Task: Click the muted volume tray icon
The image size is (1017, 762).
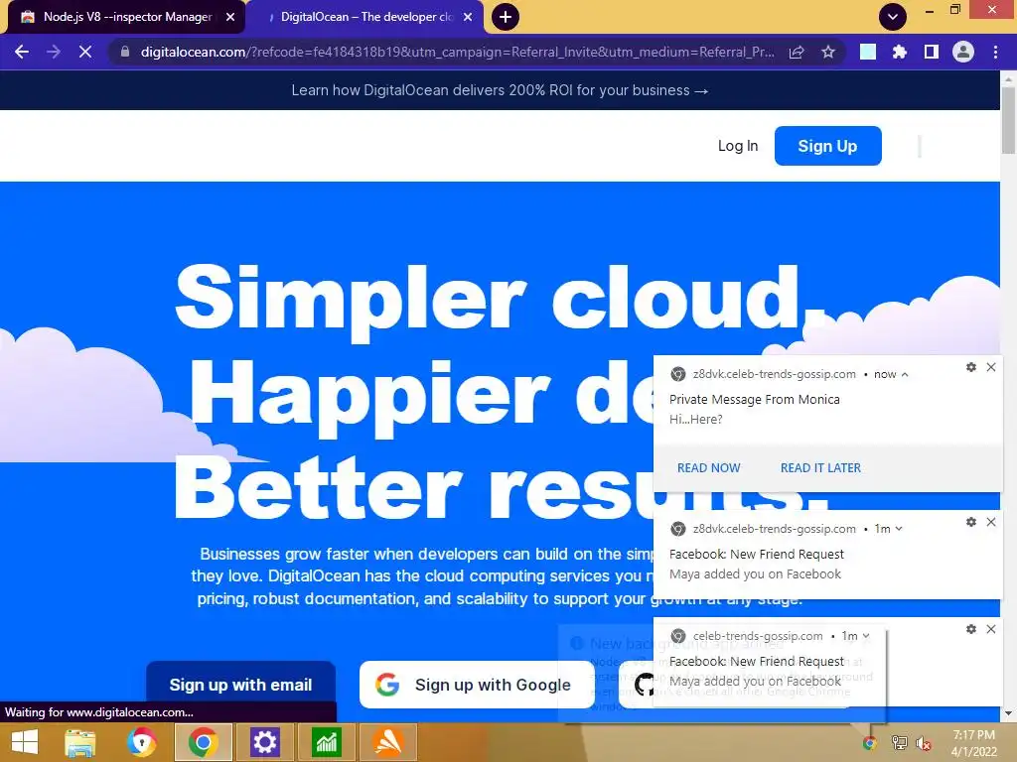Action: (x=924, y=742)
